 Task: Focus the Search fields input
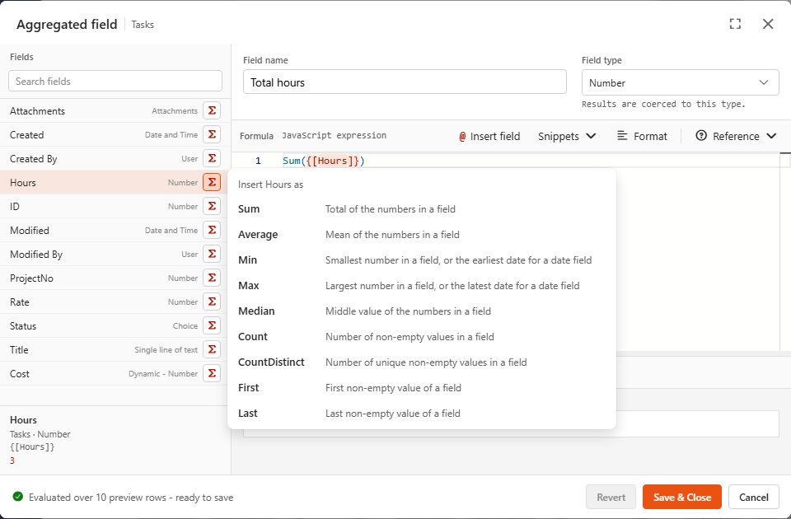click(x=115, y=82)
